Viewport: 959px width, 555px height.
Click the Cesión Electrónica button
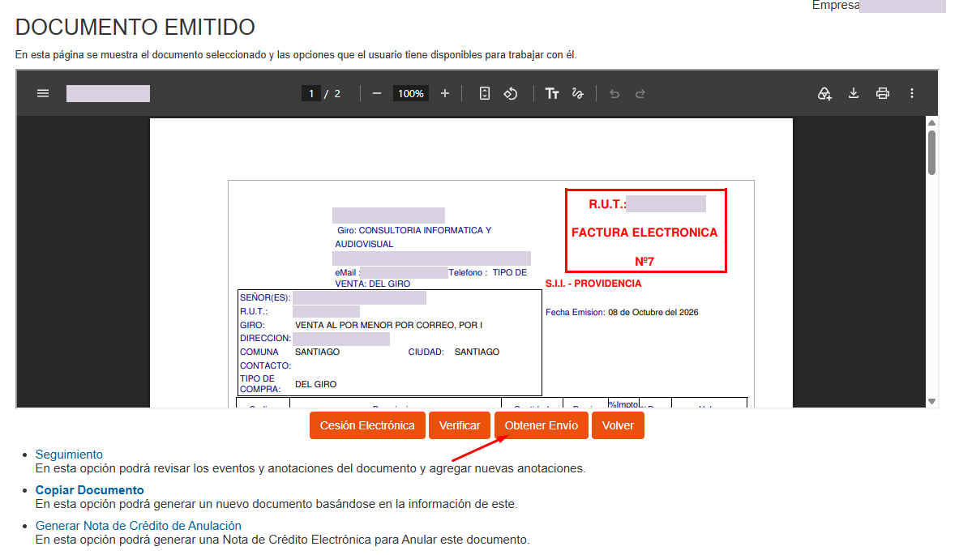(367, 425)
